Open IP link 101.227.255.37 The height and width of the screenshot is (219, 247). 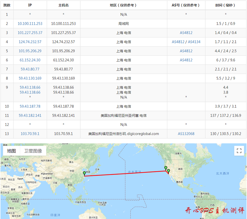[x=30, y=33]
